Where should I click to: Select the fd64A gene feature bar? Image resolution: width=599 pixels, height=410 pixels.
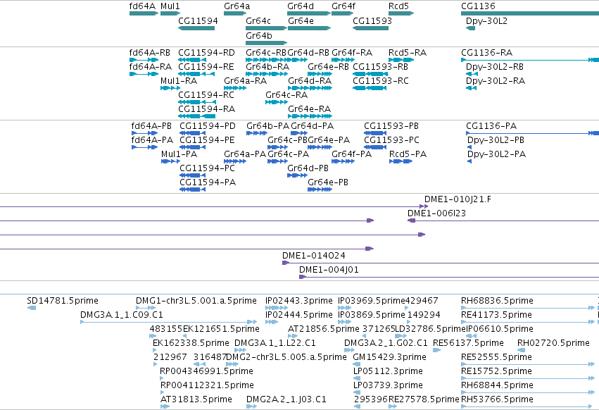(144, 13)
